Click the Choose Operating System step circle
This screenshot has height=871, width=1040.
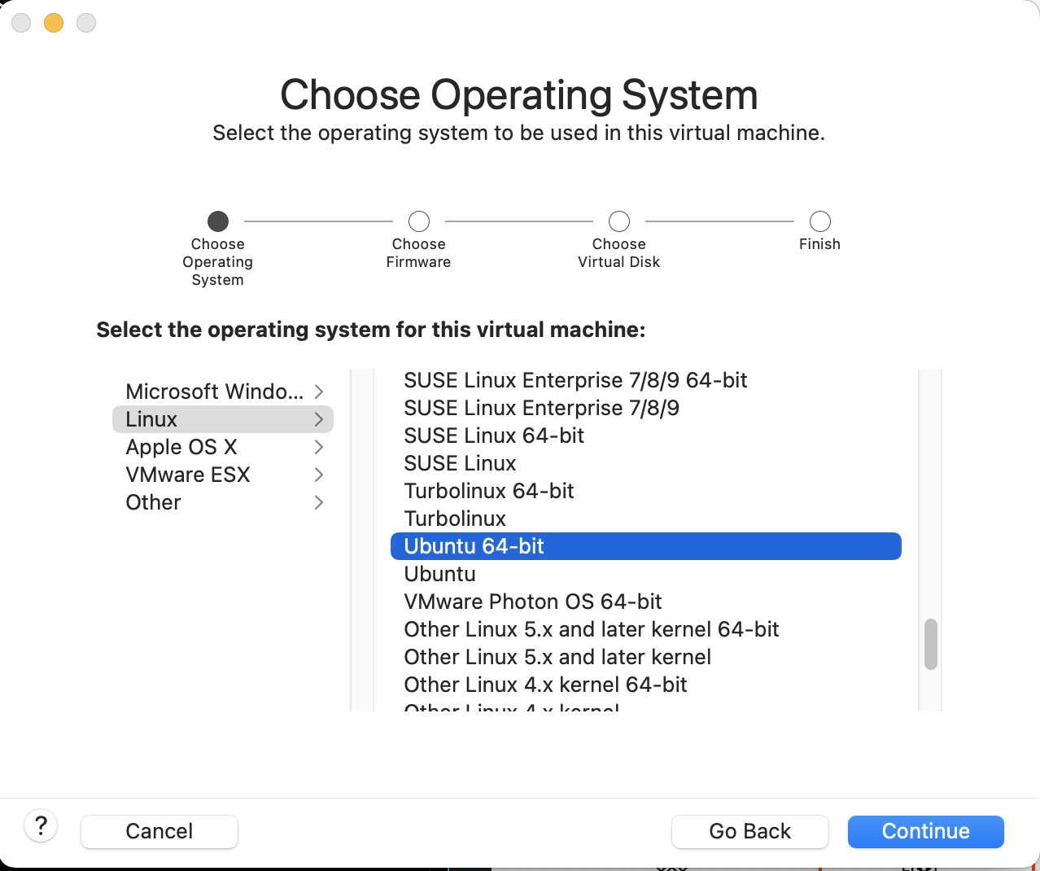218,221
